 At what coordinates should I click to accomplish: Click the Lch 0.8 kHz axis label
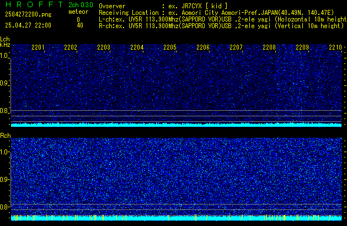4,111
